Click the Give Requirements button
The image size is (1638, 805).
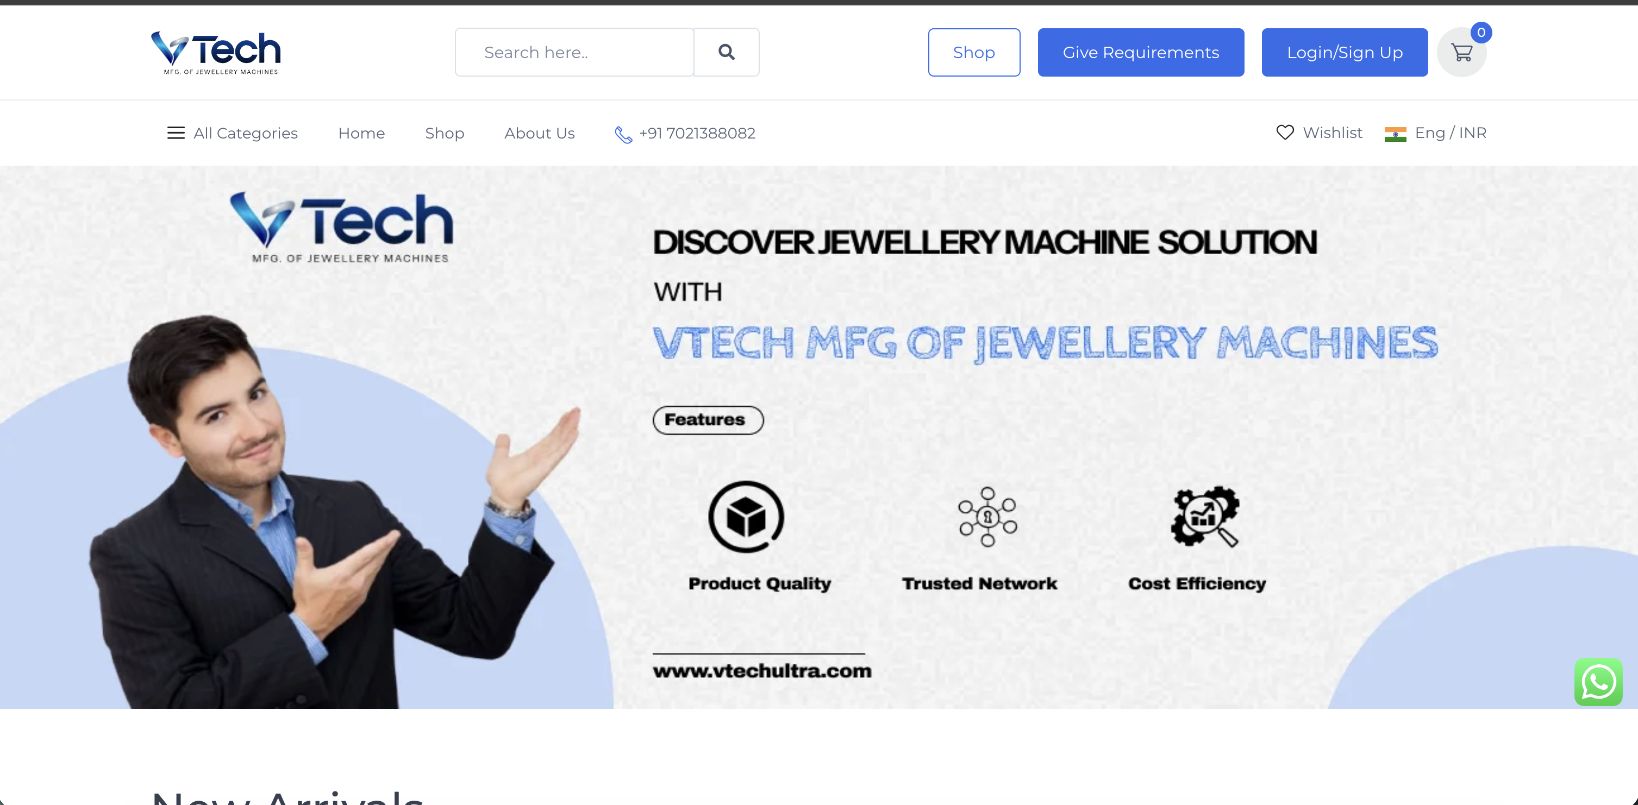click(1141, 52)
